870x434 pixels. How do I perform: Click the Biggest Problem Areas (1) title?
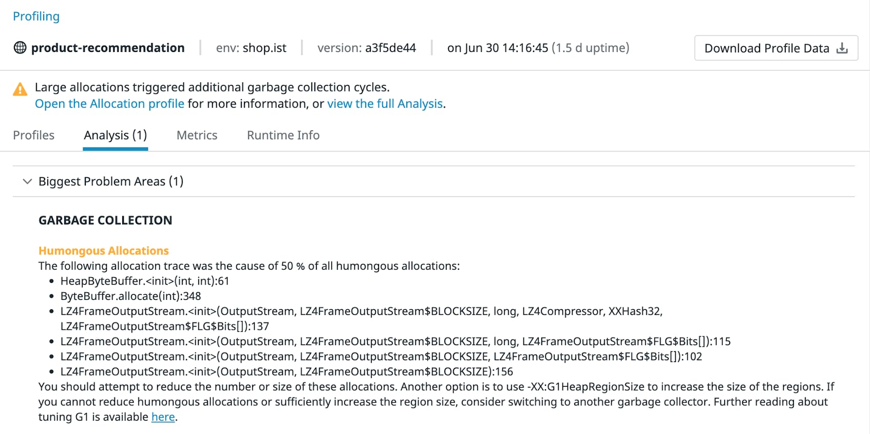[111, 181]
